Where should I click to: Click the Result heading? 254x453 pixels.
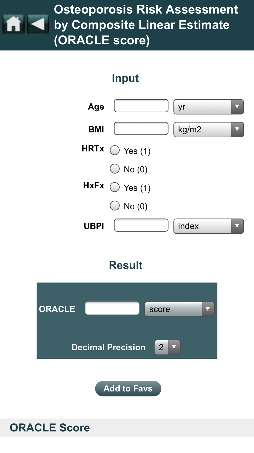[x=126, y=265]
